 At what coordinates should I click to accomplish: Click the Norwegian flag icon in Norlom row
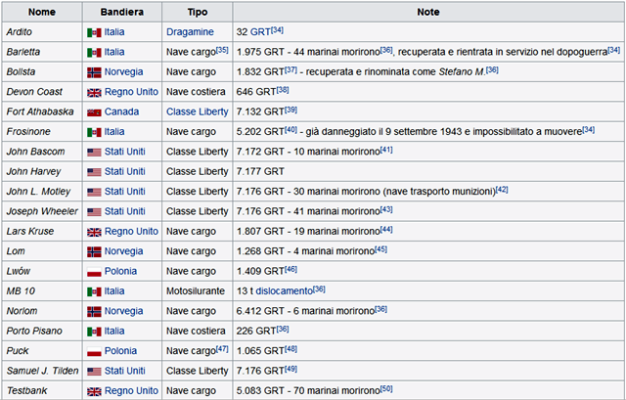pos(94,312)
